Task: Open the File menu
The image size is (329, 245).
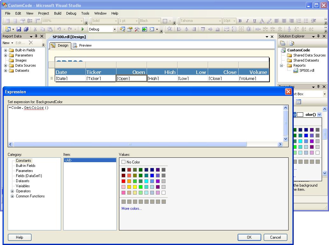Action: (x=8, y=13)
